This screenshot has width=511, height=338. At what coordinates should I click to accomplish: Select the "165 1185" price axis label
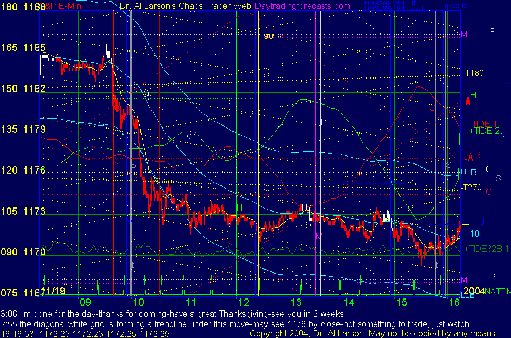tap(23, 47)
